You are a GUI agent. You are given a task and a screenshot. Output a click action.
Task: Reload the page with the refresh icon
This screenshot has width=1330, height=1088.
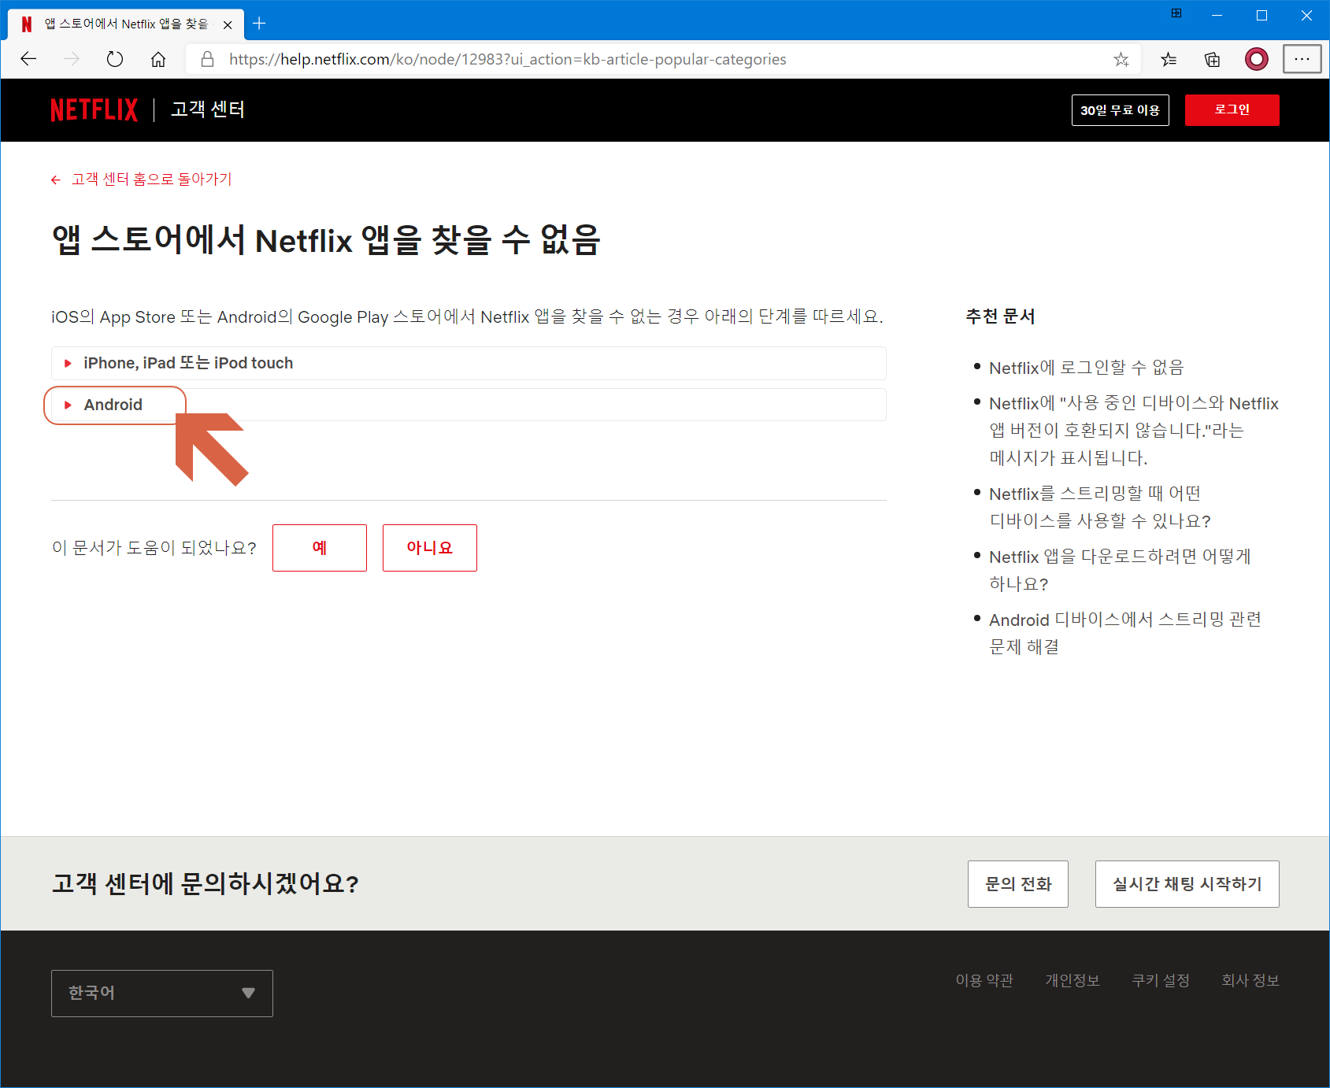click(x=115, y=59)
